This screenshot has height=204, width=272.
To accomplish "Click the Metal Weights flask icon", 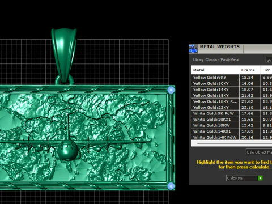I will [193, 49].
